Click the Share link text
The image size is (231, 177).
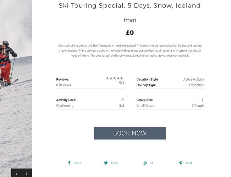tap(77, 163)
